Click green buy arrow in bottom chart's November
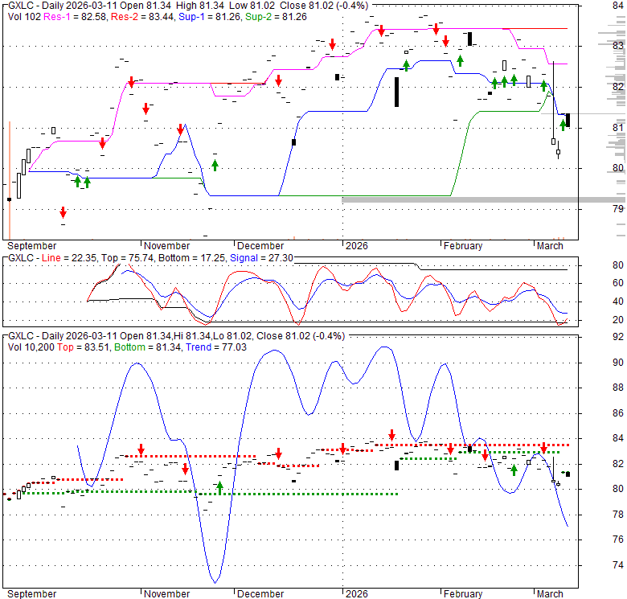This screenshot has width=627, height=599. pyautogui.click(x=219, y=486)
